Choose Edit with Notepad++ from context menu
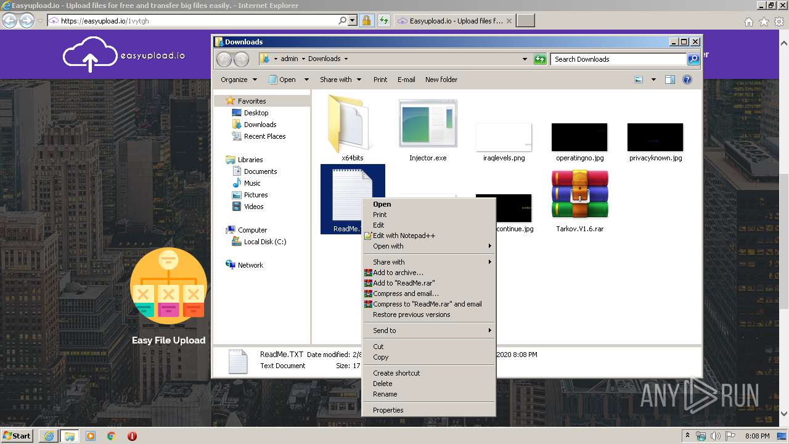 click(428, 236)
